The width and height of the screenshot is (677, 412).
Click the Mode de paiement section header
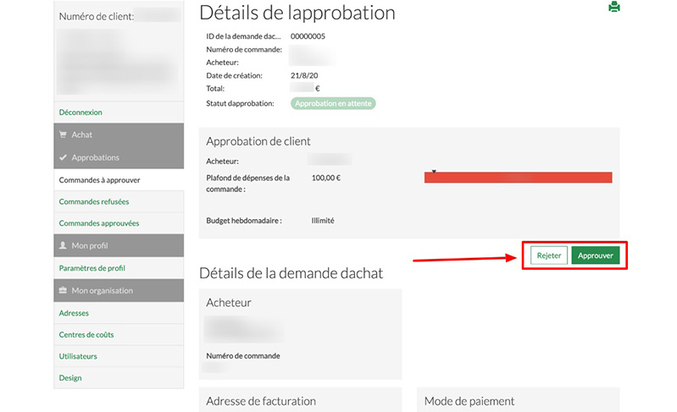tap(469, 401)
